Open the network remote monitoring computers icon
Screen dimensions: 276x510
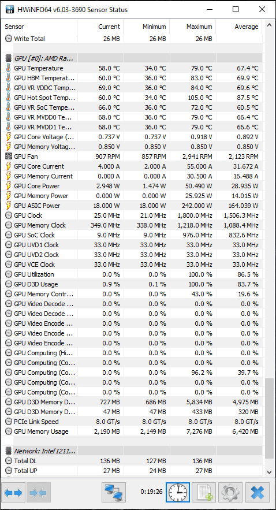click(113, 493)
